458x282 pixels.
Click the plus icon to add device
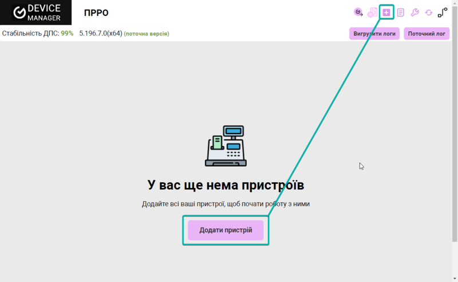(386, 12)
